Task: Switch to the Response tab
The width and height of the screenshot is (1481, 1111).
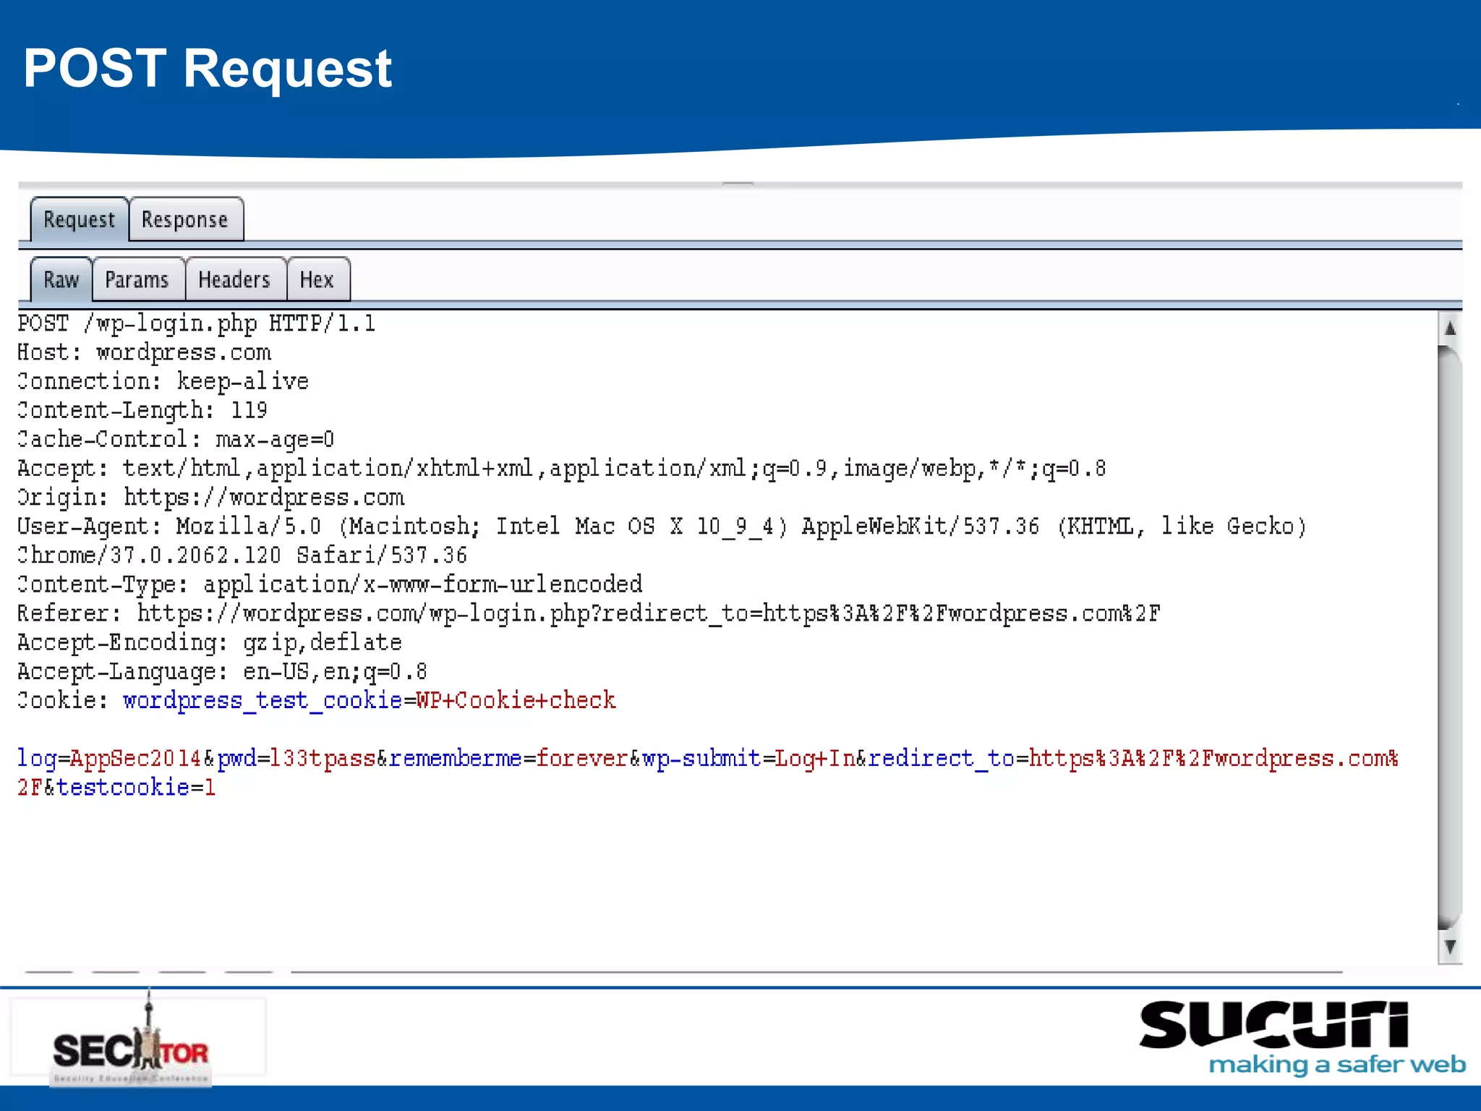Action: point(185,220)
